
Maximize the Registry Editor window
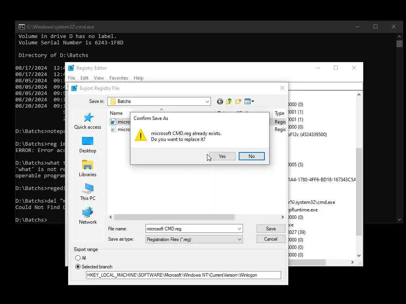(x=336, y=68)
